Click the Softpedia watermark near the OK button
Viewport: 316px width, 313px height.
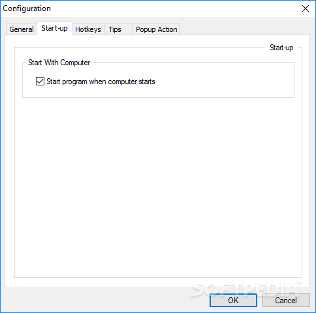[246, 288]
